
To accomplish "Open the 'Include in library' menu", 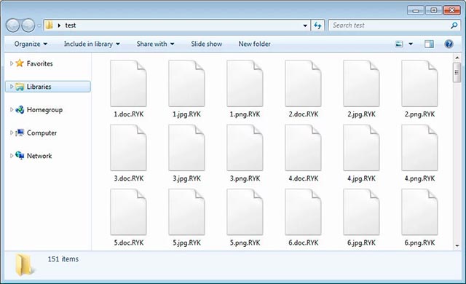I will [92, 44].
